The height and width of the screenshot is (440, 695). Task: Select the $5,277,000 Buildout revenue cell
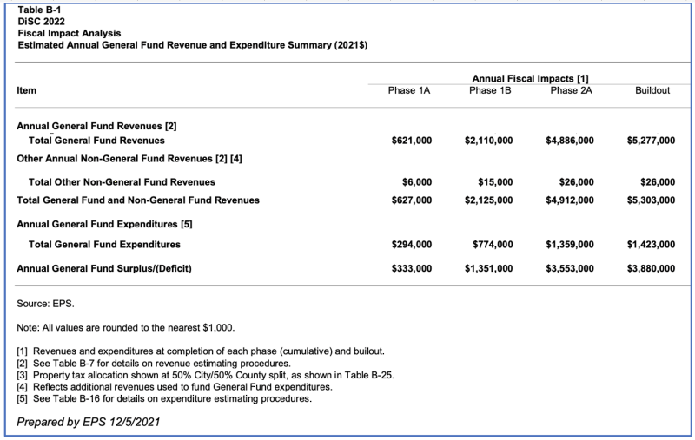click(651, 141)
